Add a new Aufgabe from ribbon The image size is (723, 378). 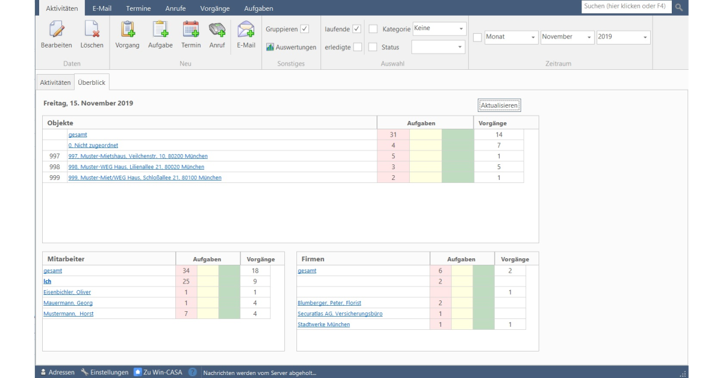pos(160,29)
